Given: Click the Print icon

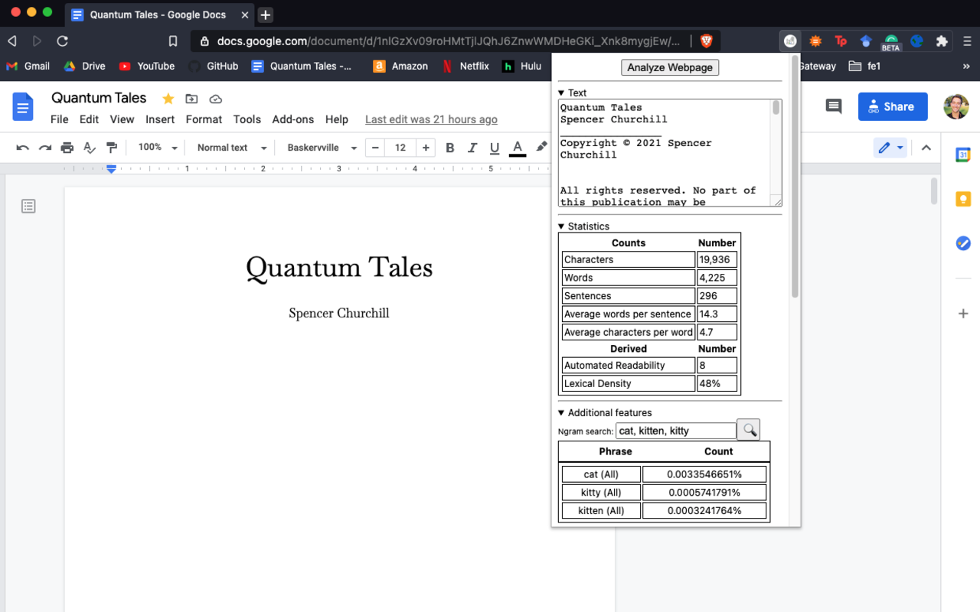Looking at the screenshot, I should (x=67, y=148).
